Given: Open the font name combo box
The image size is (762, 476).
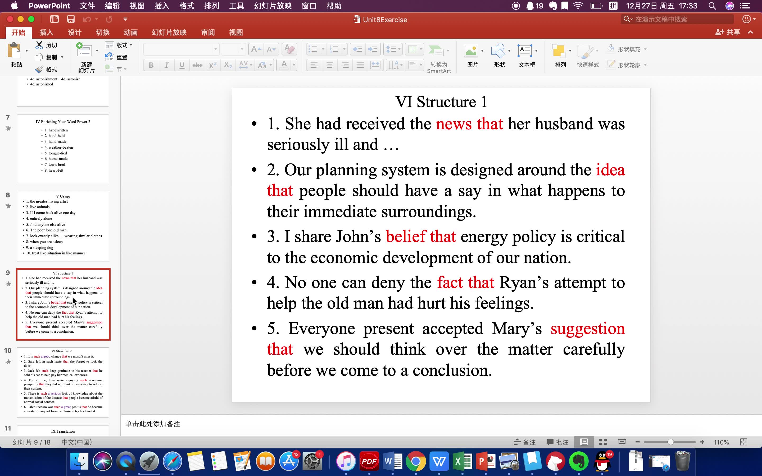Looking at the screenshot, I should pyautogui.click(x=181, y=49).
